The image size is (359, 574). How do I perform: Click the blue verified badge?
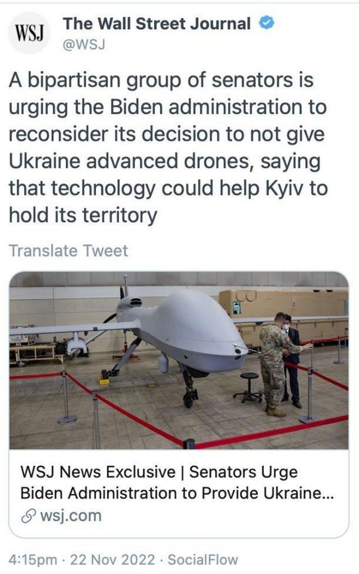pyautogui.click(x=266, y=24)
